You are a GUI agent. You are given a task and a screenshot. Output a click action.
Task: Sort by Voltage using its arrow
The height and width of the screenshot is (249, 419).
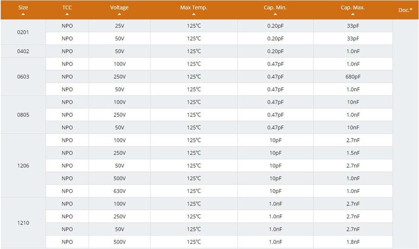(x=120, y=14)
